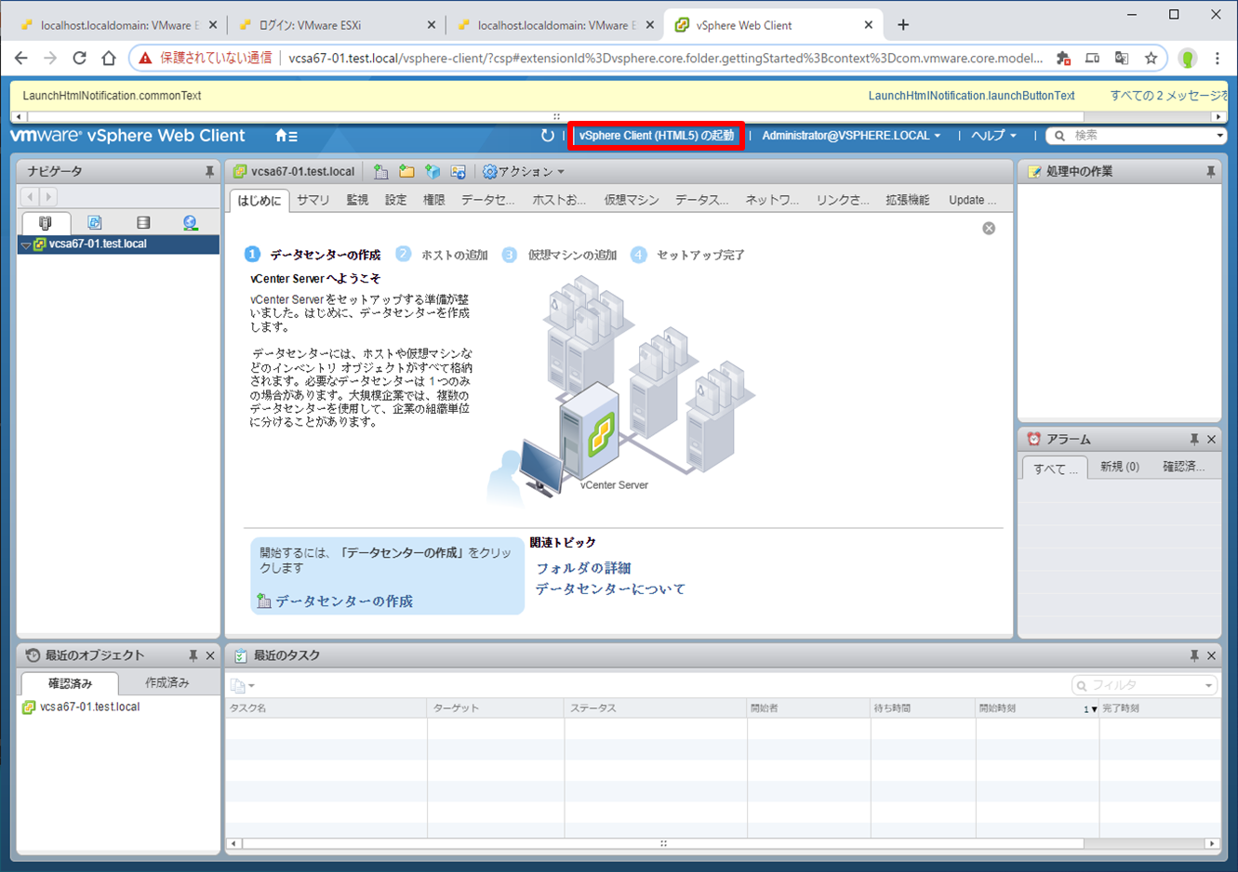Open the Home menu icon in the header

point(281,136)
